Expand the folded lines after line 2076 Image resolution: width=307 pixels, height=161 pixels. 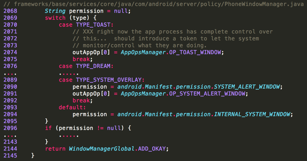coord(10,73)
